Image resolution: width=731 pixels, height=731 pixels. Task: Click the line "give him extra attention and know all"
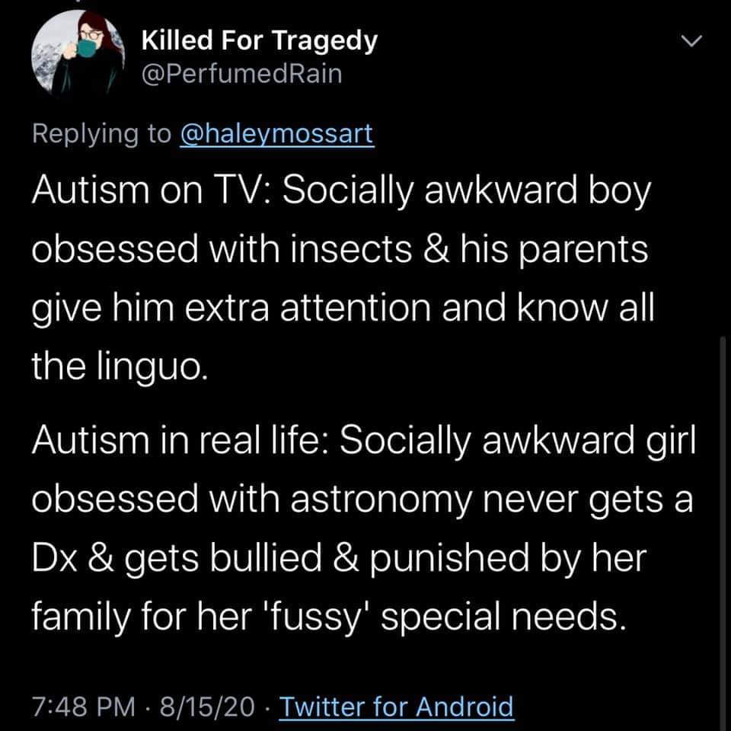[343, 308]
